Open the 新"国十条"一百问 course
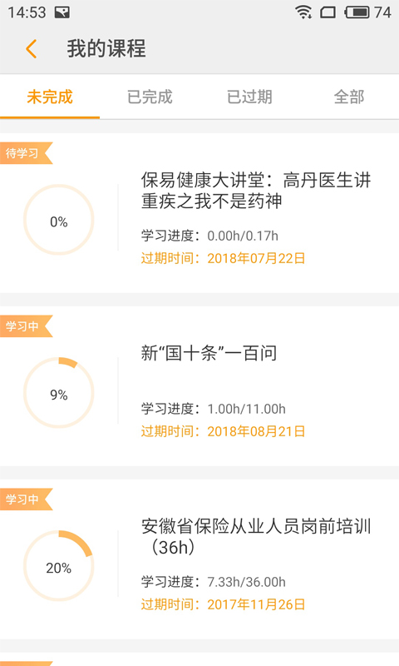 coord(209,353)
